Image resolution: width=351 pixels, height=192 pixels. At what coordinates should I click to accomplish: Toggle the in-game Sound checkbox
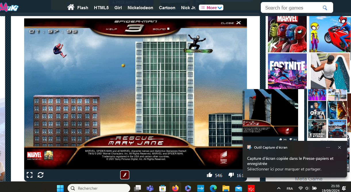(x=168, y=29)
